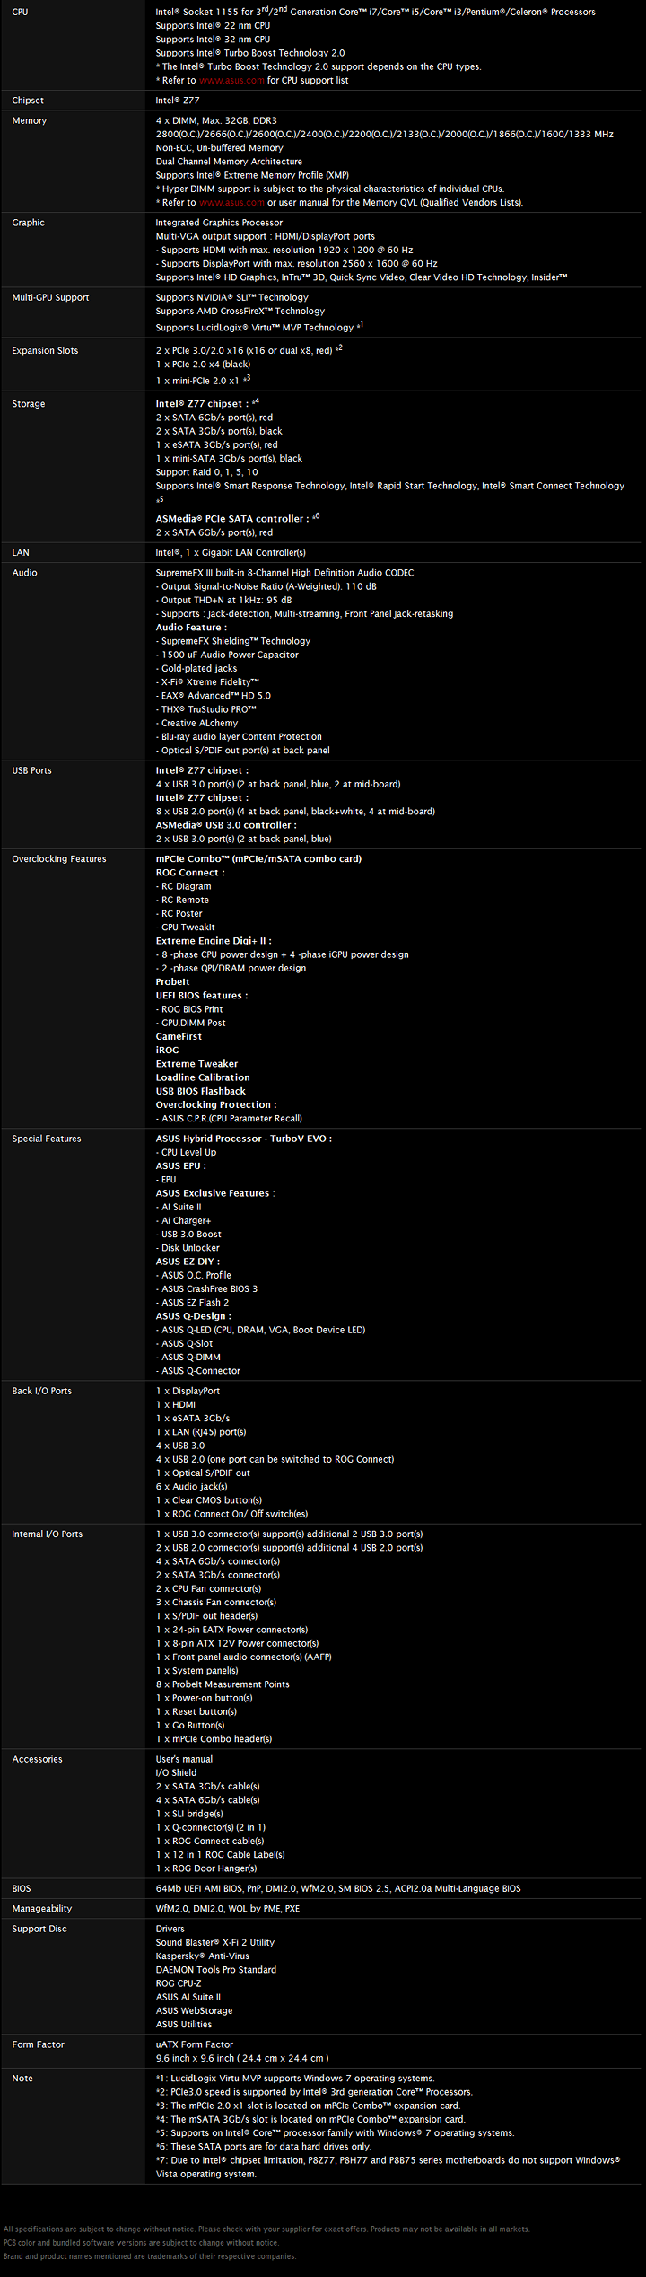Screen dimensions: 646x2277
Task: Select the Internal I/O Ports label
Action: (48, 1534)
